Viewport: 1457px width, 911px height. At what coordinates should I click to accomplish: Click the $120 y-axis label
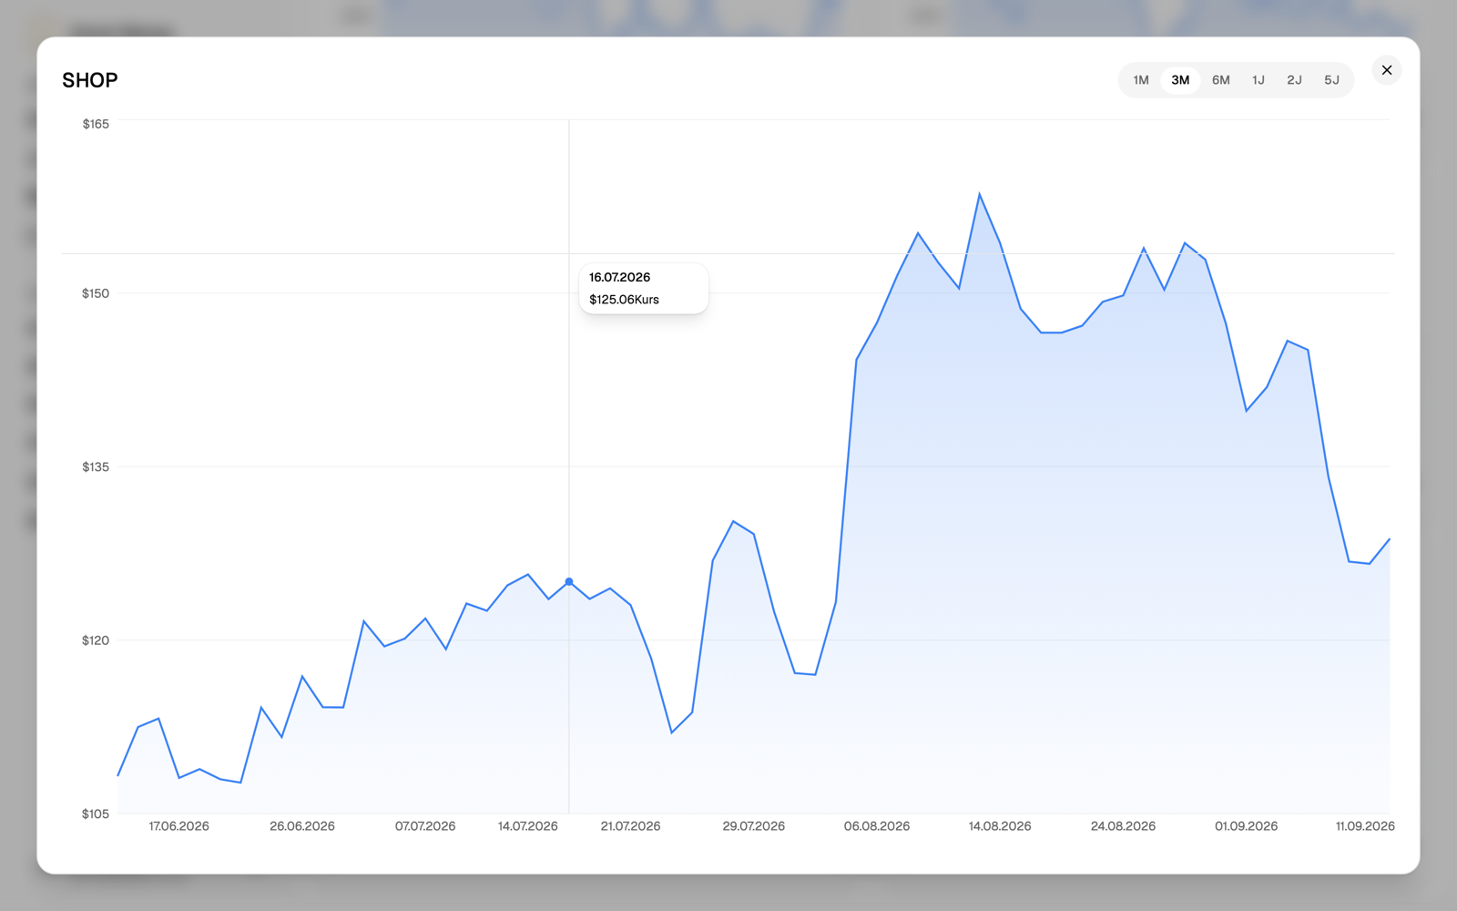tap(96, 640)
